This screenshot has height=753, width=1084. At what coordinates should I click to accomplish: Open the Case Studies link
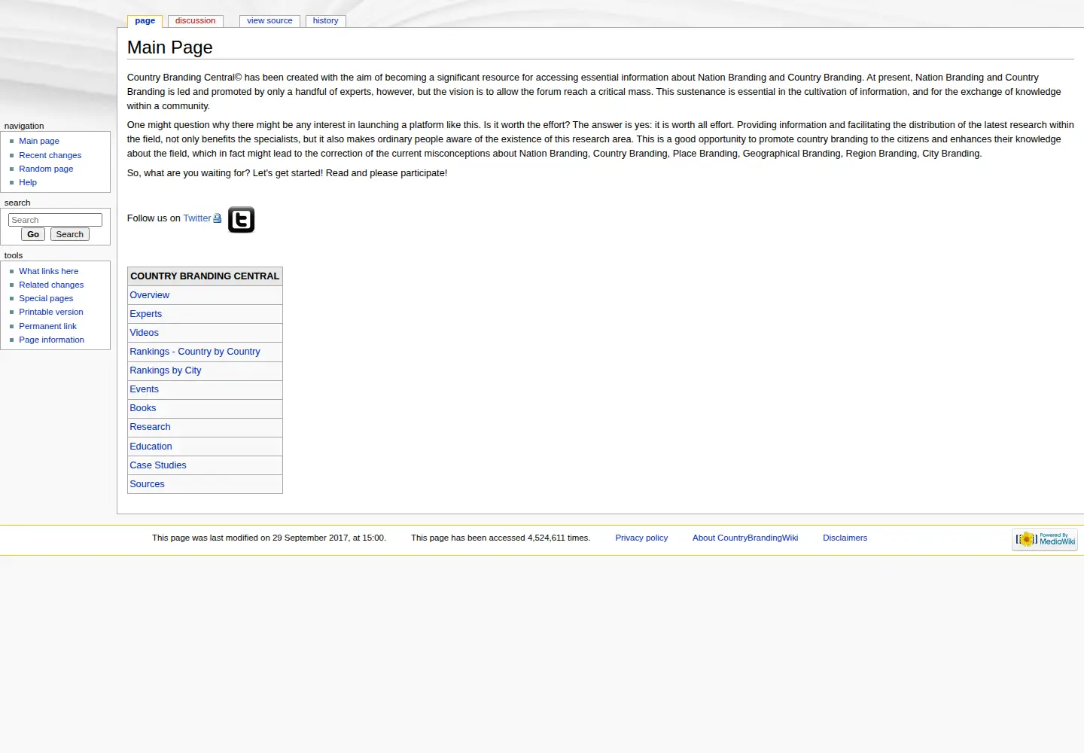pos(158,465)
